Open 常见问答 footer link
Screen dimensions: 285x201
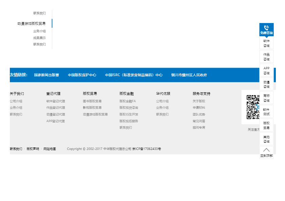(199, 121)
